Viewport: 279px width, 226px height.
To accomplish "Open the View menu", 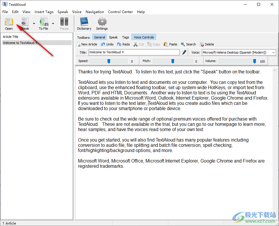I will pyautogui.click(x=27, y=12).
